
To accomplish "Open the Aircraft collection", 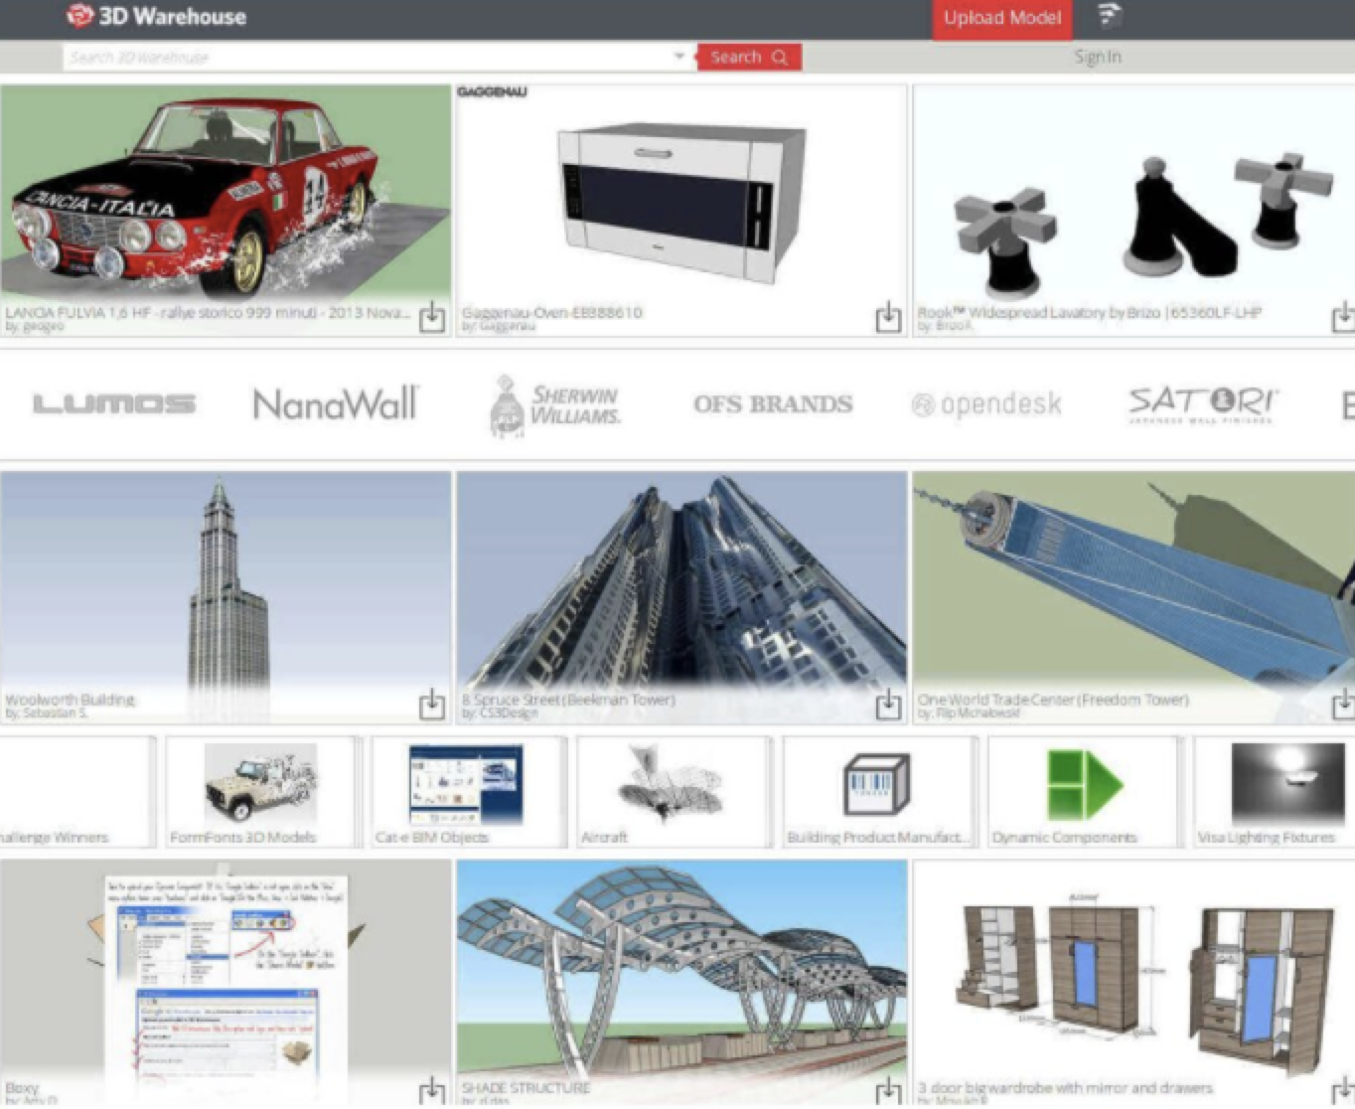I will pyautogui.click(x=673, y=792).
